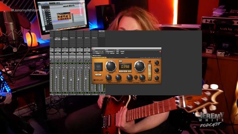The width and height of the screenshot is (238, 134).
Task: Toggle automation Safe in plugin header
Action: 118,53
